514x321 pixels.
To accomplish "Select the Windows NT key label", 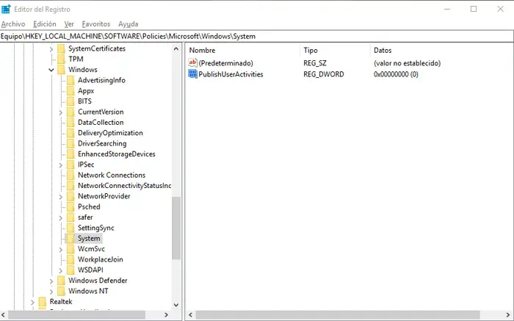I will pos(88,291).
